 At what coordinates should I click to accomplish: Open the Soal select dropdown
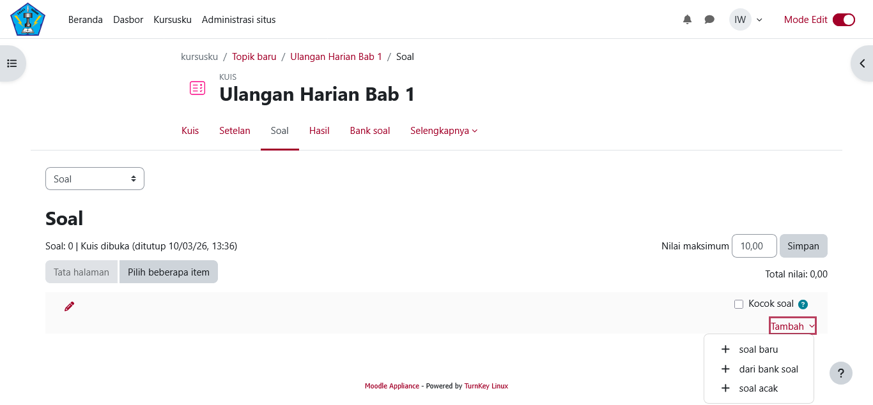pos(95,179)
